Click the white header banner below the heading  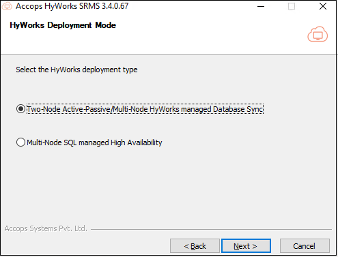pos(159,43)
